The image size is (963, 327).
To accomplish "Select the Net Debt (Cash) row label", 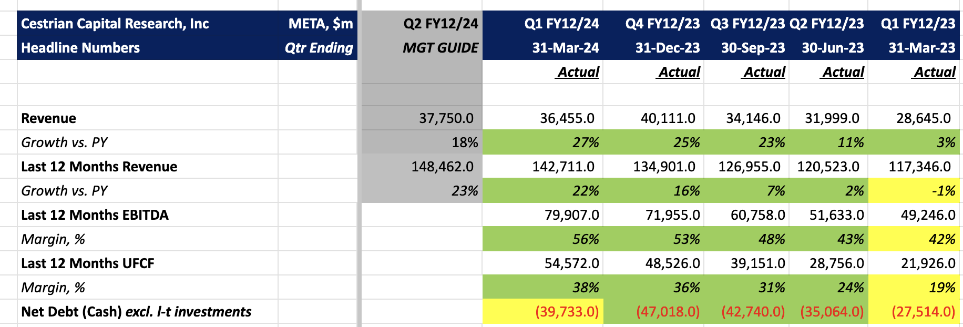I will click(136, 312).
